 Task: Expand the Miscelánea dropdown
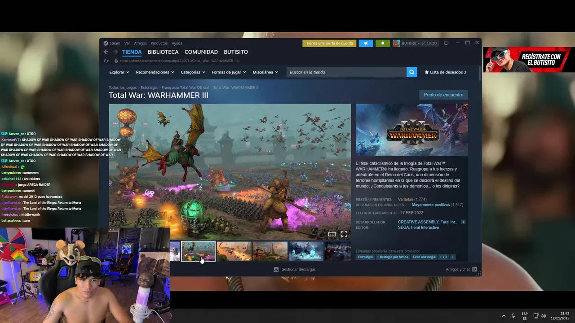[x=265, y=72]
